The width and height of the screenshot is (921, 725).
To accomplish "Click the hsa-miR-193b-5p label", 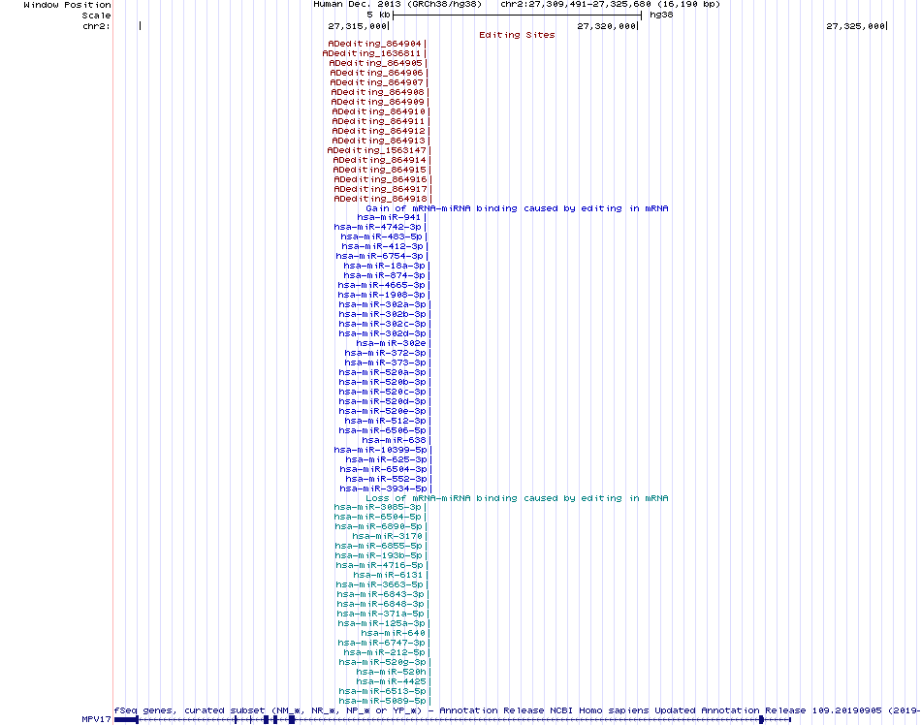I will point(378,555).
